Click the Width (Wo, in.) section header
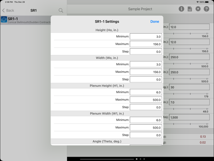Image resolution: width=214 pixels, height=161 pixels. tap(107, 58)
